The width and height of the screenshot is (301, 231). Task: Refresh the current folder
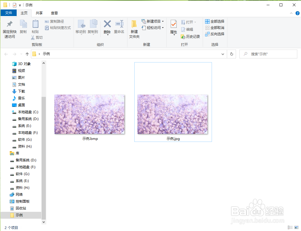tap(231, 54)
